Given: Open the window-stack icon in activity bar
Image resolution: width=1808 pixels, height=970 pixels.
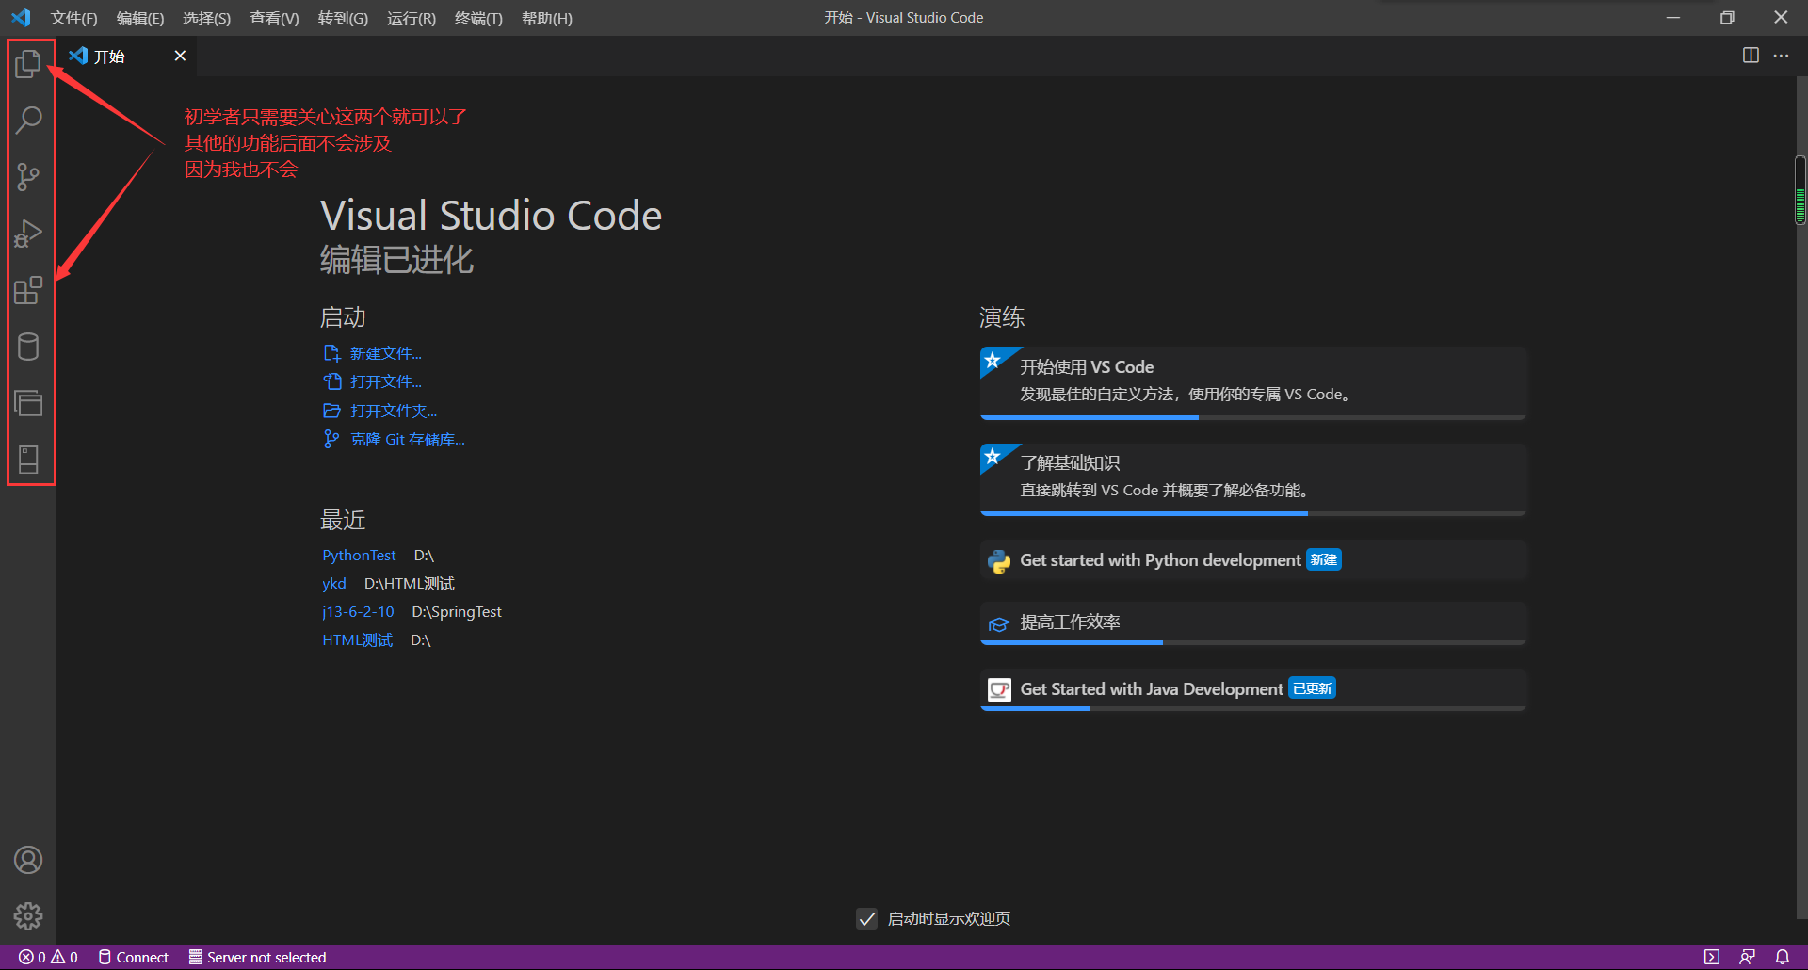Looking at the screenshot, I should (x=28, y=403).
